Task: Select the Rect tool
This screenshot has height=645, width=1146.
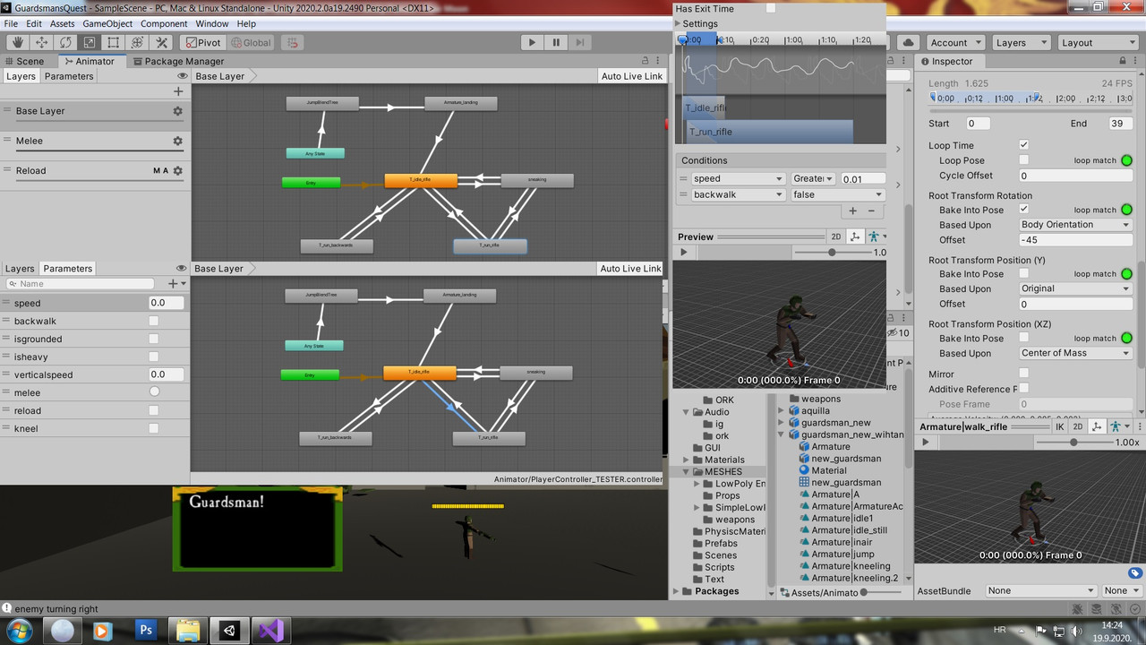Action: pos(114,42)
